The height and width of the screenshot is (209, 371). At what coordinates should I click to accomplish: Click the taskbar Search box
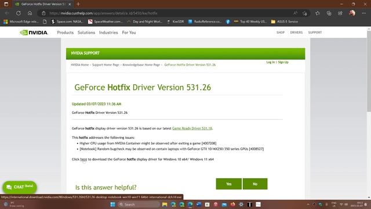tap(139, 204)
